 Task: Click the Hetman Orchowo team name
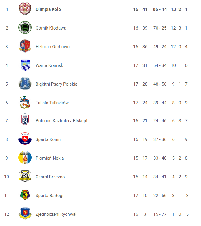pos(52,47)
